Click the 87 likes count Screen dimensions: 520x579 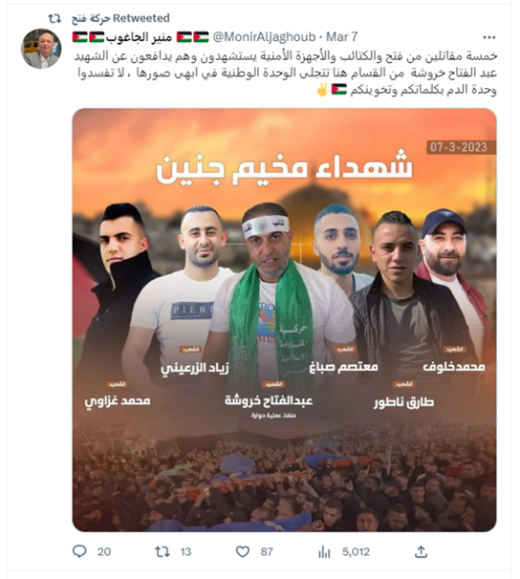(x=267, y=552)
